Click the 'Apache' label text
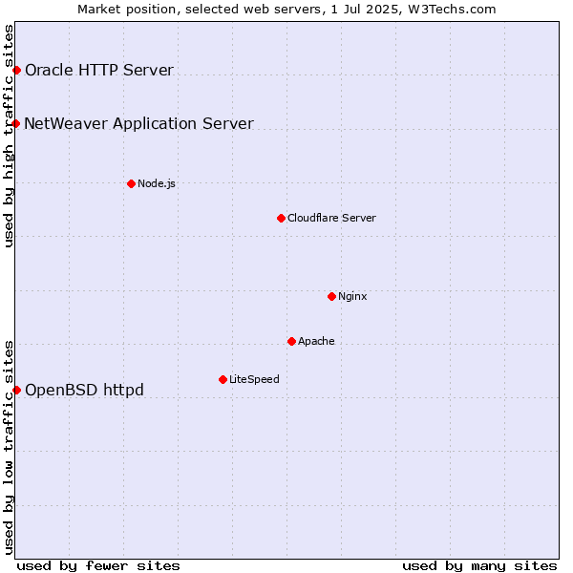The image size is (573, 573). tap(316, 341)
